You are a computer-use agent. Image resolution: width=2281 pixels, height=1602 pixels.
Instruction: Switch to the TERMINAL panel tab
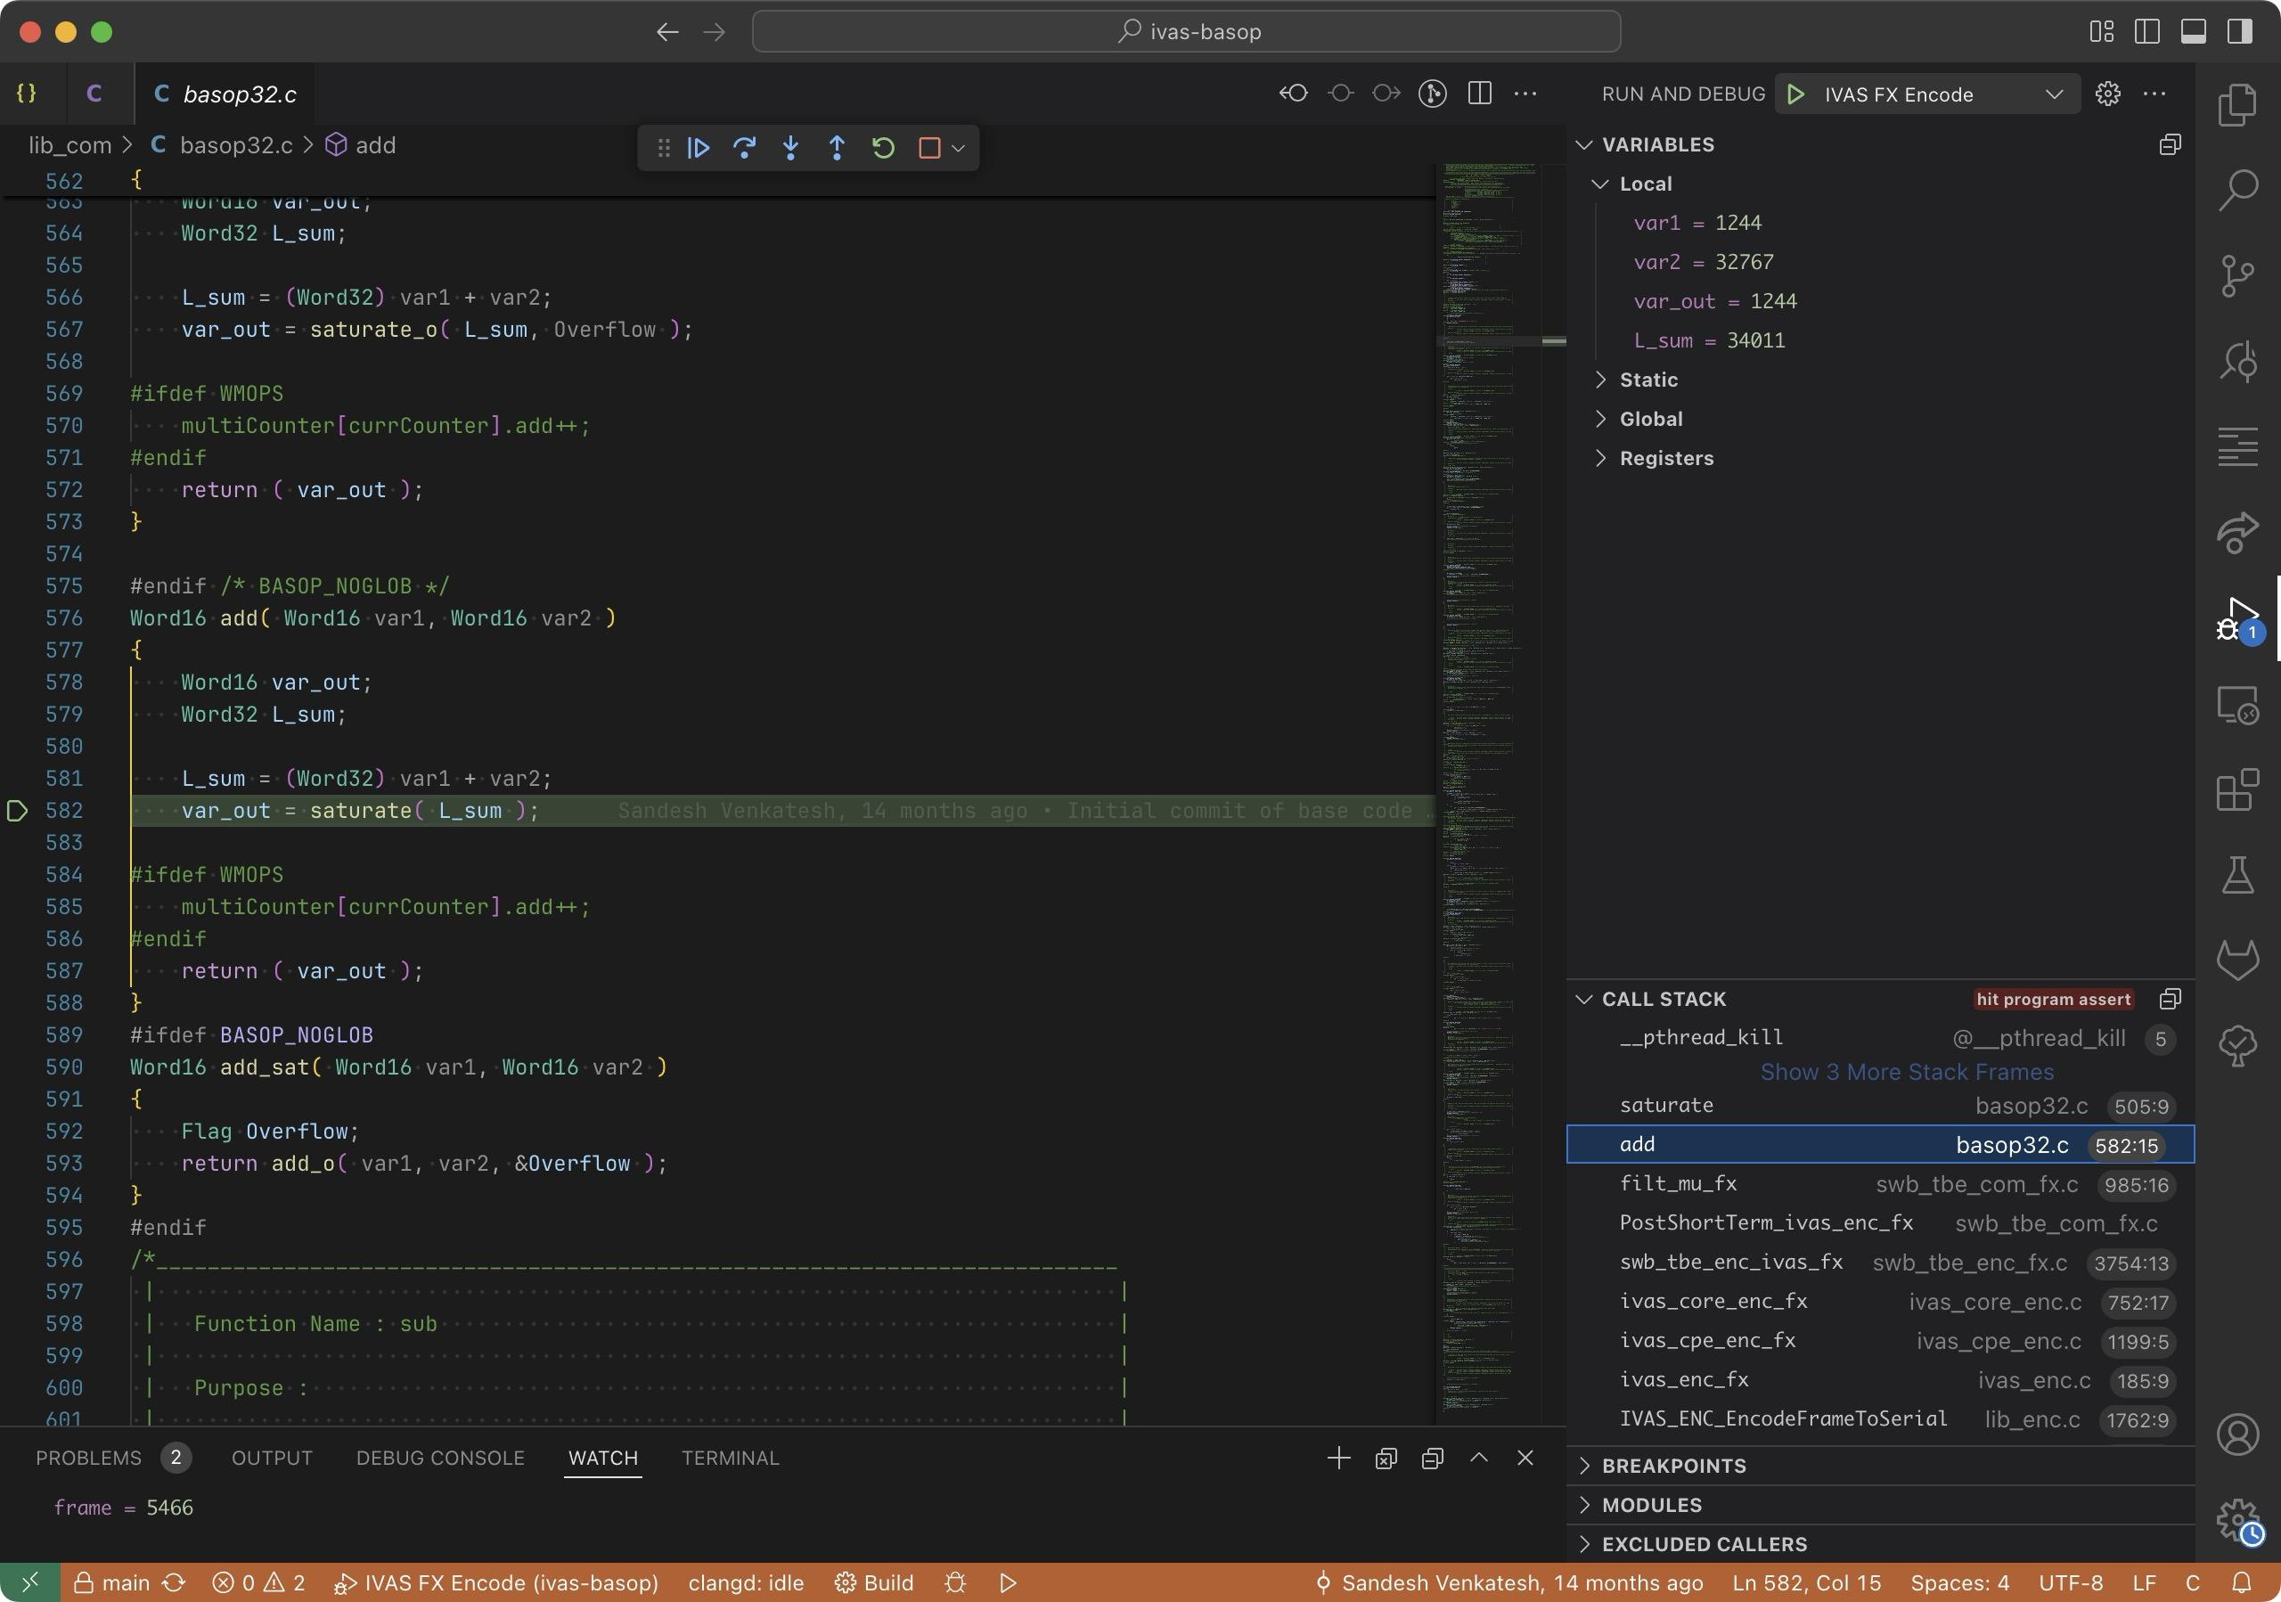coord(729,1457)
